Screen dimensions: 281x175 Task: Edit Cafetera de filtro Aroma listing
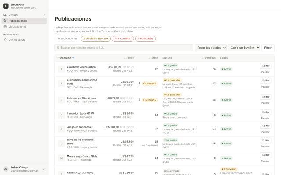pyautogui.click(x=266, y=97)
